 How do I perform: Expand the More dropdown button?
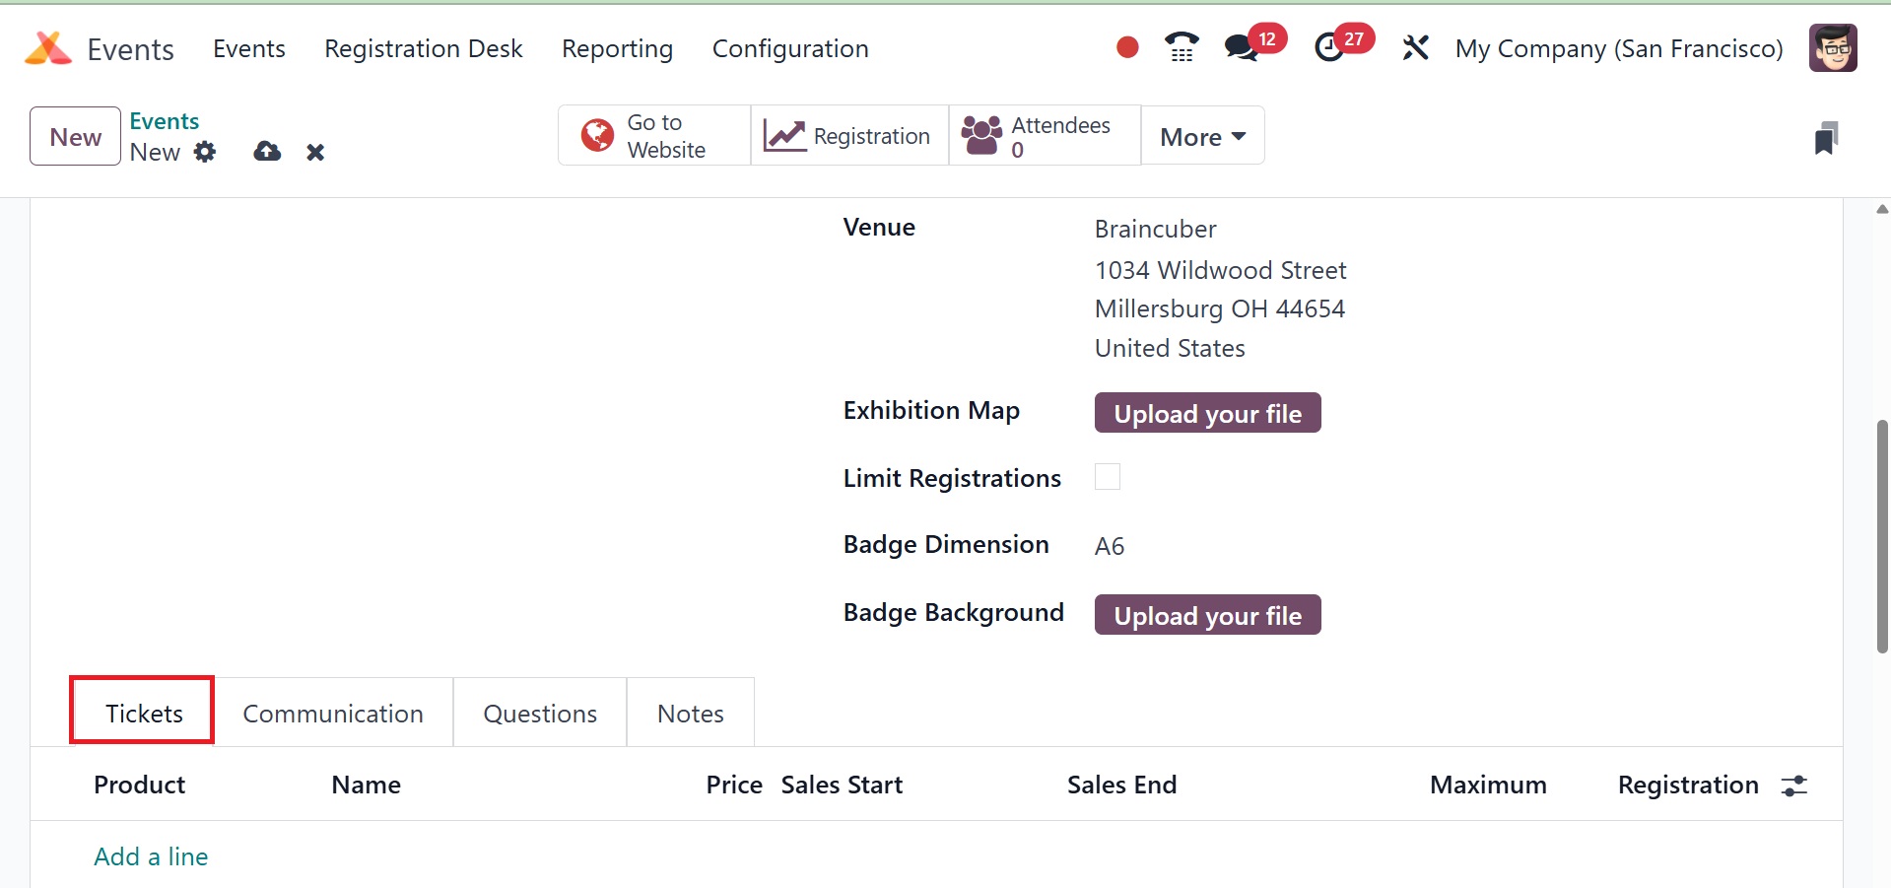pyautogui.click(x=1202, y=136)
